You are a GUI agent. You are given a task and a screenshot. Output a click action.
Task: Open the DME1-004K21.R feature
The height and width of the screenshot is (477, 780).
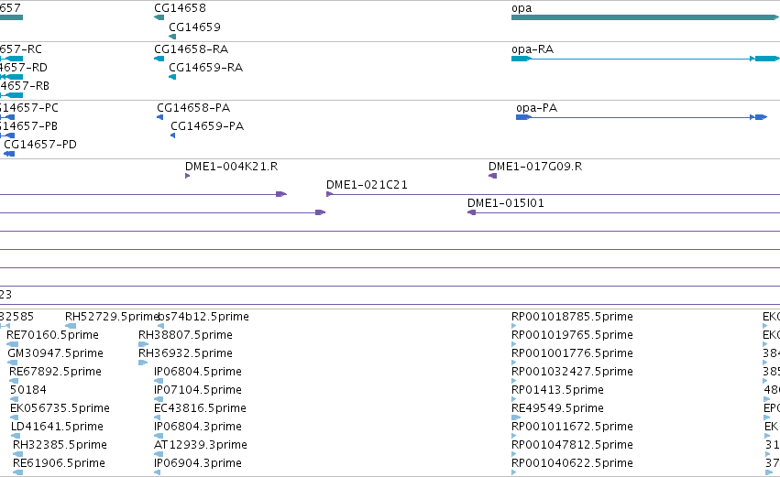point(231,167)
